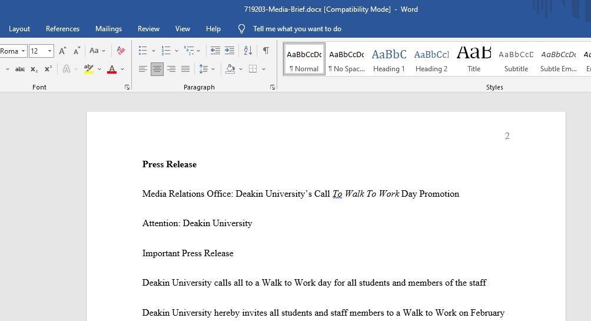Open the View tab
Viewport: 591px width, 321px height.
coord(182,29)
